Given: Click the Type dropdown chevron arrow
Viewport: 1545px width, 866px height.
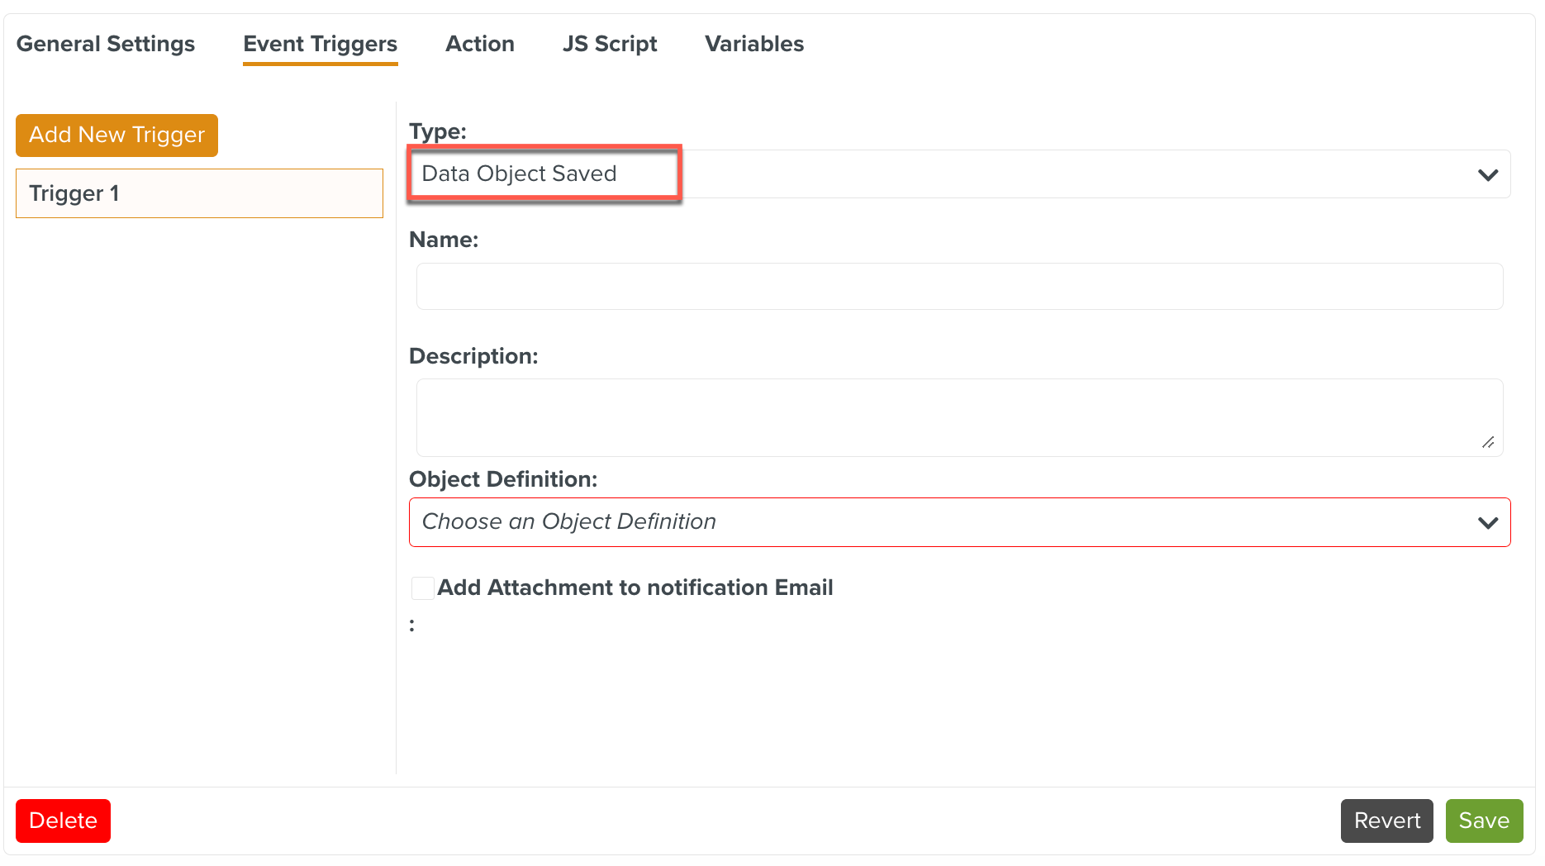Looking at the screenshot, I should click(x=1488, y=175).
